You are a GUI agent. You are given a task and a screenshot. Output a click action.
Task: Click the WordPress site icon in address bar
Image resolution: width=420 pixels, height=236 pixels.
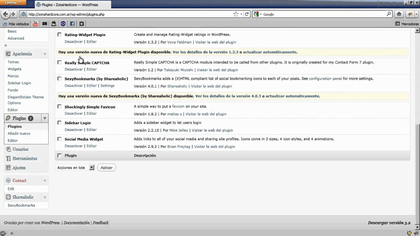pos(23,14)
